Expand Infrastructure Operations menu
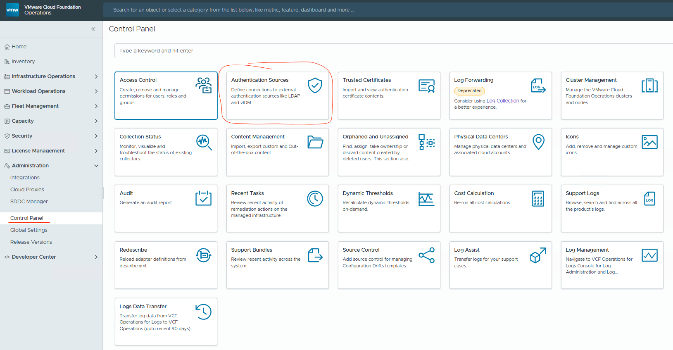This screenshot has width=673, height=350. pyautogui.click(x=96, y=76)
